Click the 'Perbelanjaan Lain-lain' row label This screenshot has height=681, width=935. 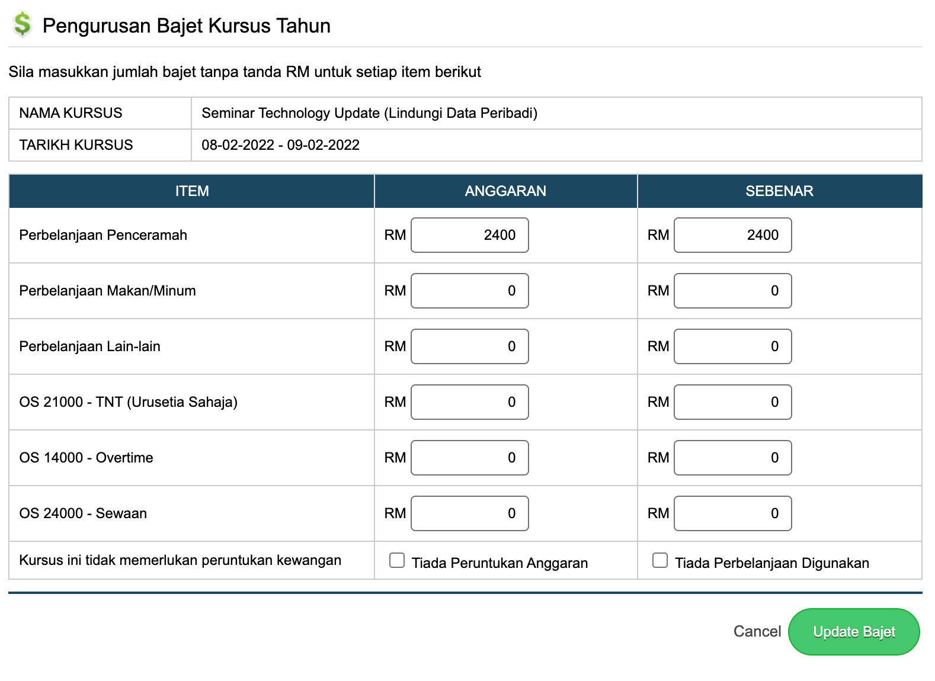pos(90,346)
